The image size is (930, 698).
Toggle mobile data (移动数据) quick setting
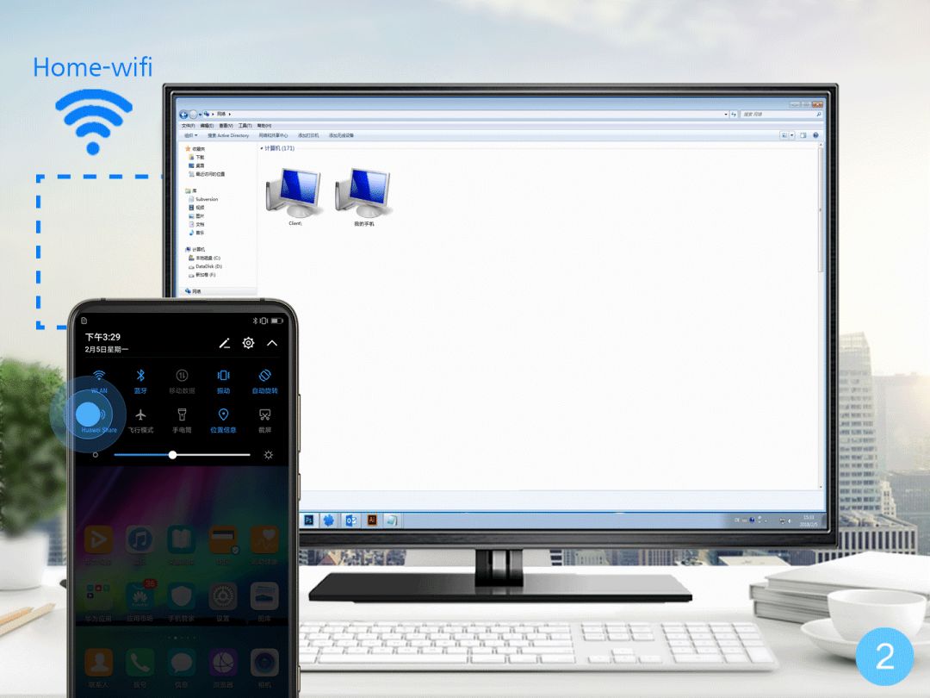click(x=182, y=381)
